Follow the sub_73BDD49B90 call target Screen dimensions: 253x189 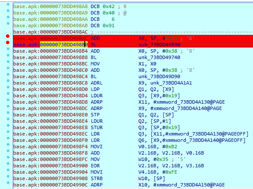159,45
